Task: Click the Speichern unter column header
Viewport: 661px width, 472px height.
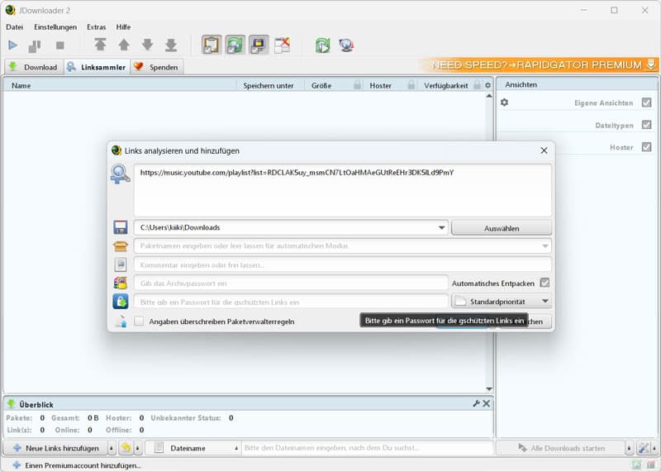Action: coord(268,86)
